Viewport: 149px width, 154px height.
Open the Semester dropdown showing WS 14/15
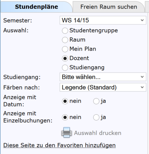103,20
